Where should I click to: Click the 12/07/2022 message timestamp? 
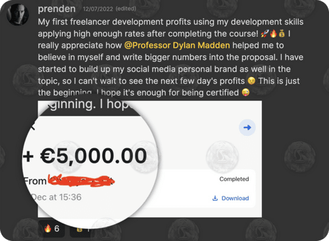[98, 9]
